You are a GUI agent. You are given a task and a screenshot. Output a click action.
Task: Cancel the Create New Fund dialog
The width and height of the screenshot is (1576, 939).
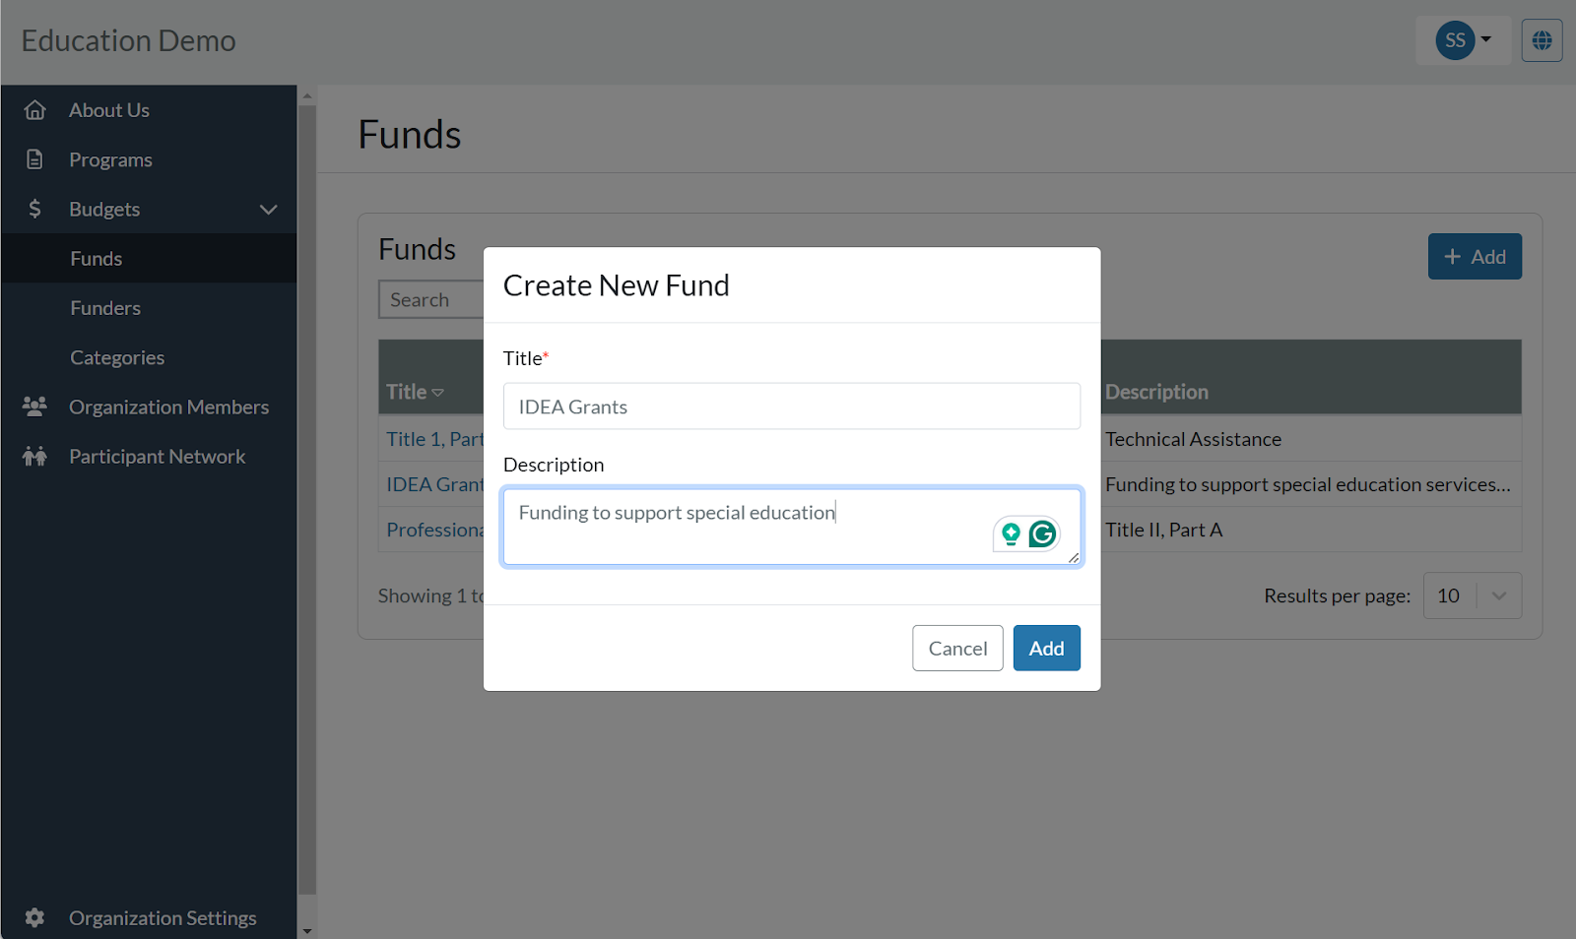click(956, 648)
